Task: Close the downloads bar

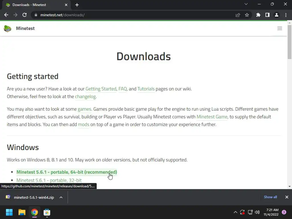Action: pos(287,197)
